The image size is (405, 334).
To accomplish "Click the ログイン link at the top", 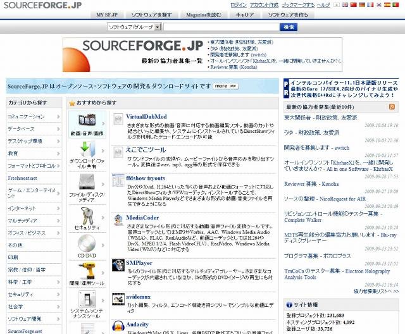I will (x=239, y=4).
